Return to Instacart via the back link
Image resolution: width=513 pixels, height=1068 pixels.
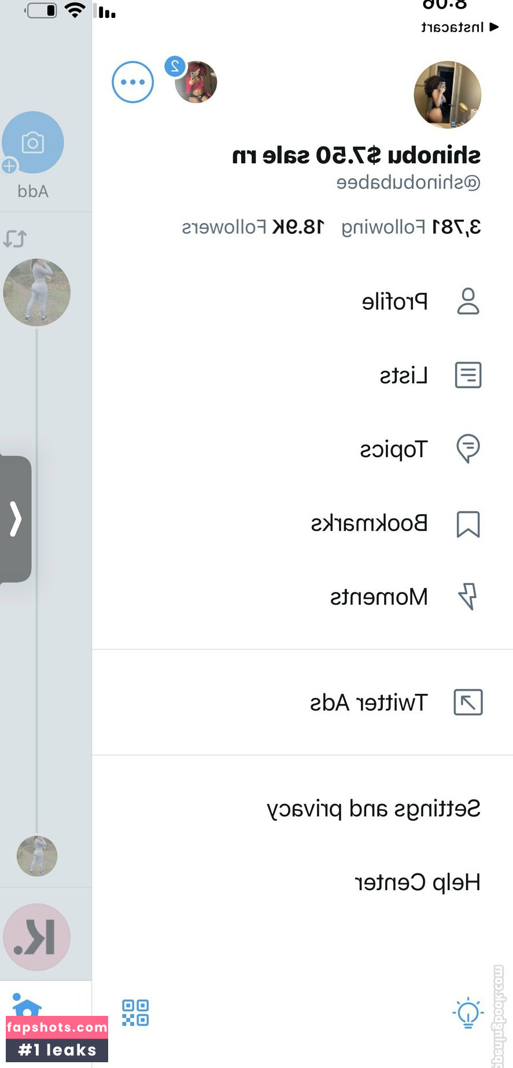460,27
